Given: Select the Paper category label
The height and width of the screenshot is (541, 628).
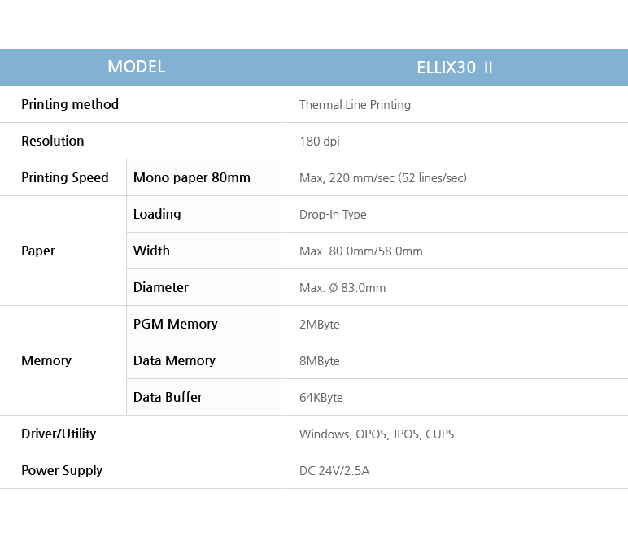Looking at the screenshot, I should pos(38,251).
